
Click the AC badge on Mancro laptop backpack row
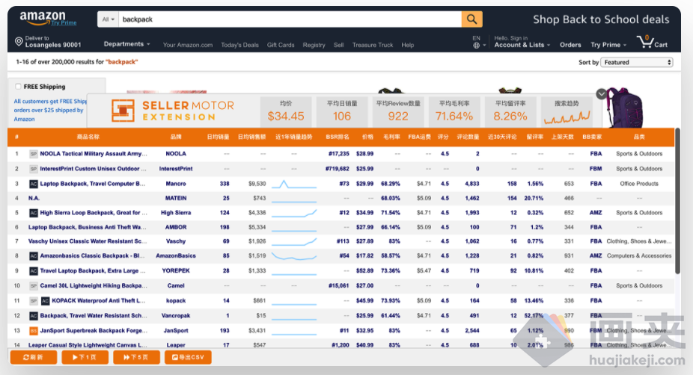point(33,184)
